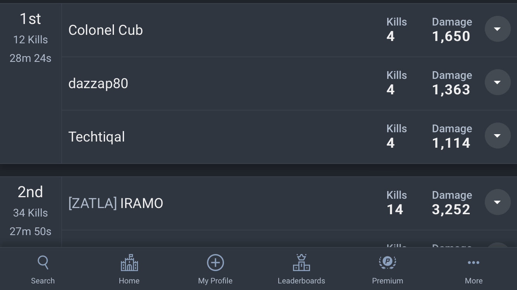Switch to the My Profile tab label
Screen dimensions: 517x290
click(215, 281)
